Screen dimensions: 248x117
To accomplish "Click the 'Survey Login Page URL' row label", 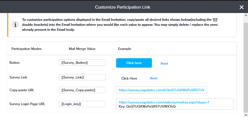I will point(27,104).
